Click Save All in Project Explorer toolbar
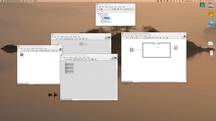Viewport: 216px width, 121px height. (x=102, y=9)
